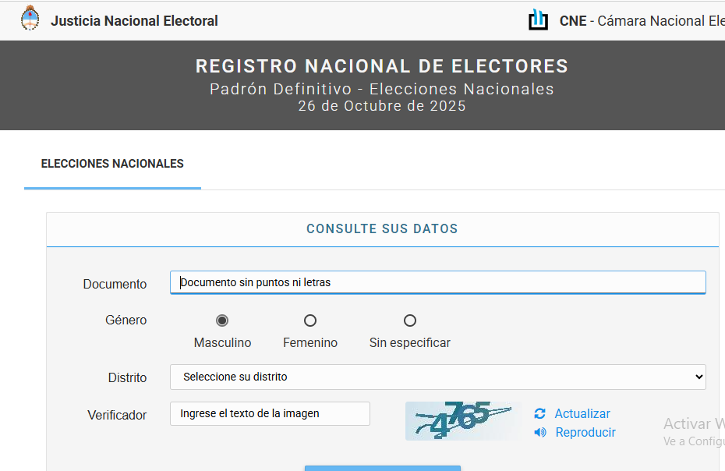The image size is (725, 471).
Task: Click the CNE building logo icon
Action: [x=538, y=19]
